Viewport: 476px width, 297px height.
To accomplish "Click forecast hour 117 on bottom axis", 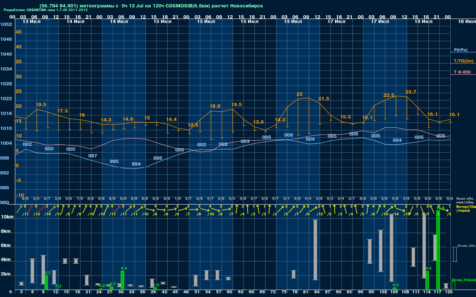I will pyautogui.click(x=438, y=293).
